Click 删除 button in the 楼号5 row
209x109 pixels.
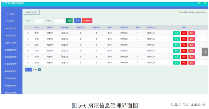point(191,57)
